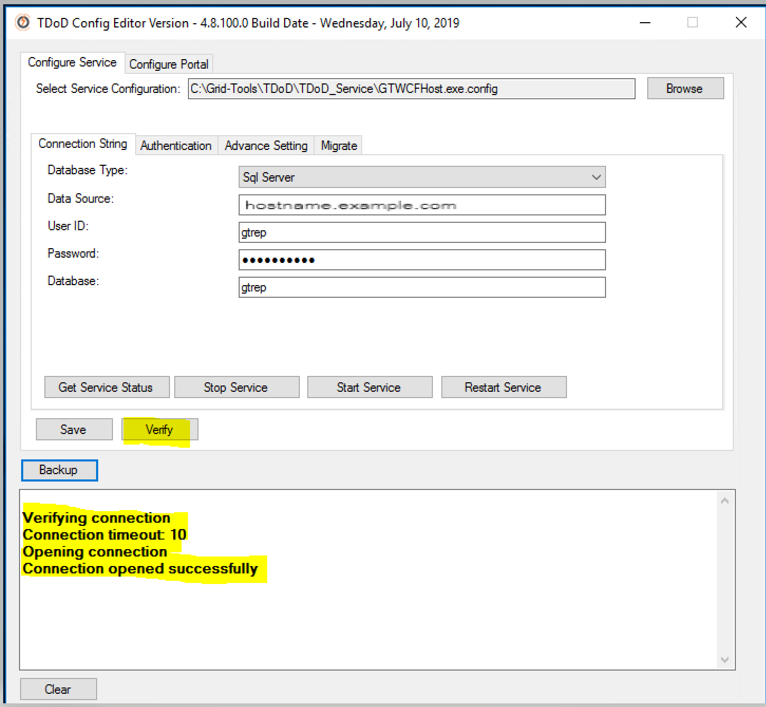Go to the Advance Setting tab
The image size is (766, 707).
(x=266, y=146)
